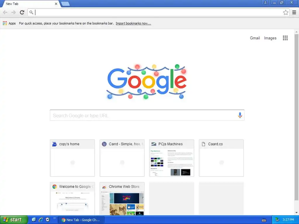
Task: Open Internet Explorer from quick launch
Action: coord(41,220)
